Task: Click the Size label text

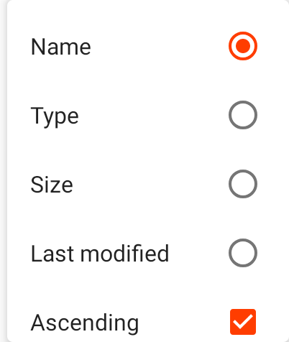Action: (x=52, y=185)
